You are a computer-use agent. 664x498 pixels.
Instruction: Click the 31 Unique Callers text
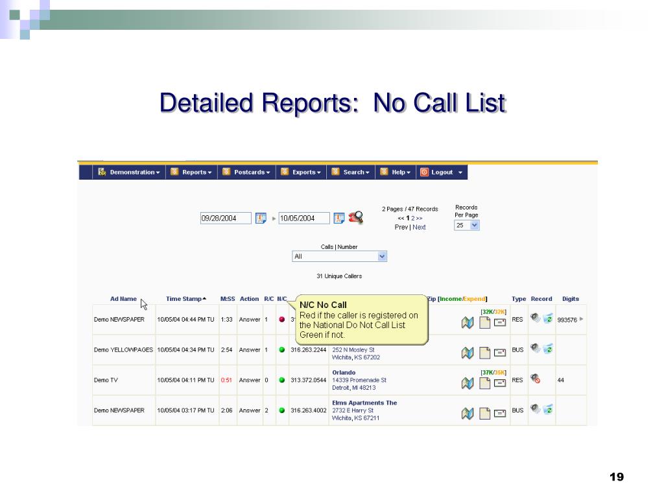click(x=339, y=276)
